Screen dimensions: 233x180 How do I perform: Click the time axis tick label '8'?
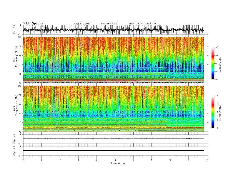tap(170, 160)
